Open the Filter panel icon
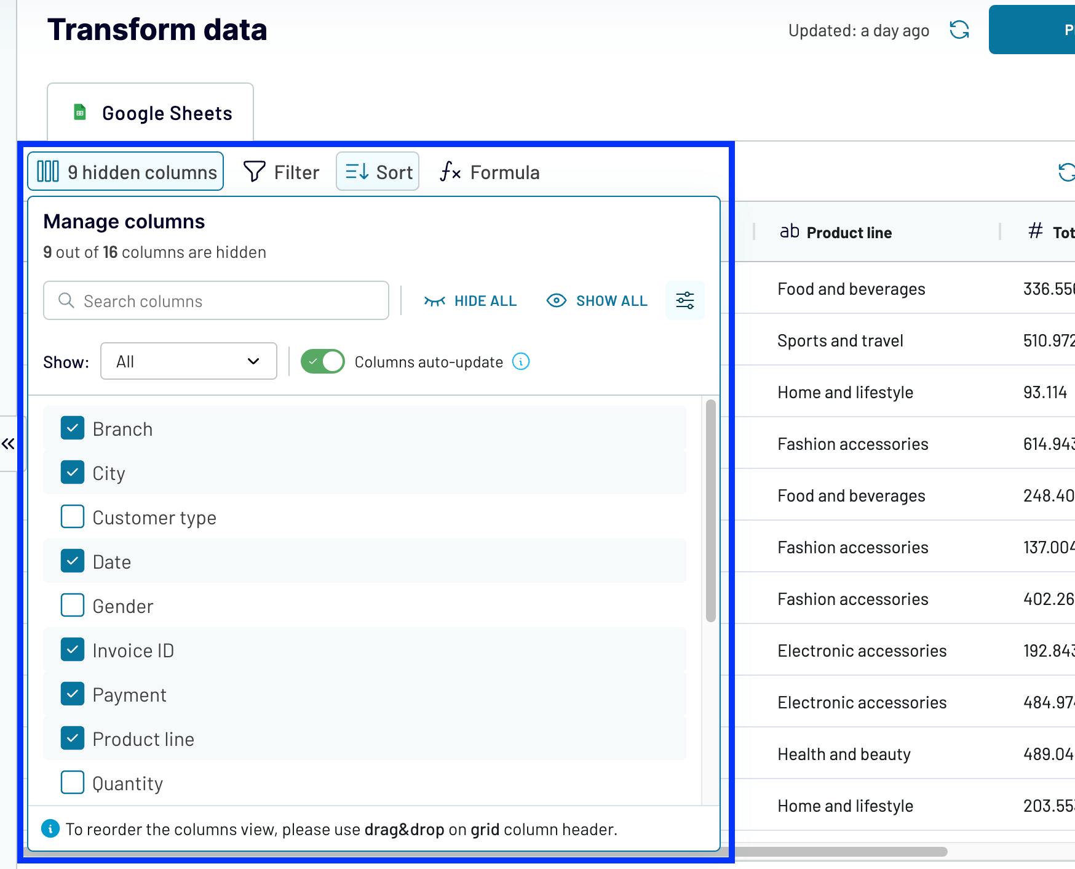This screenshot has width=1075, height=869. pos(255,172)
